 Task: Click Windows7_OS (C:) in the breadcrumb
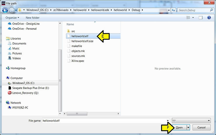37,10
